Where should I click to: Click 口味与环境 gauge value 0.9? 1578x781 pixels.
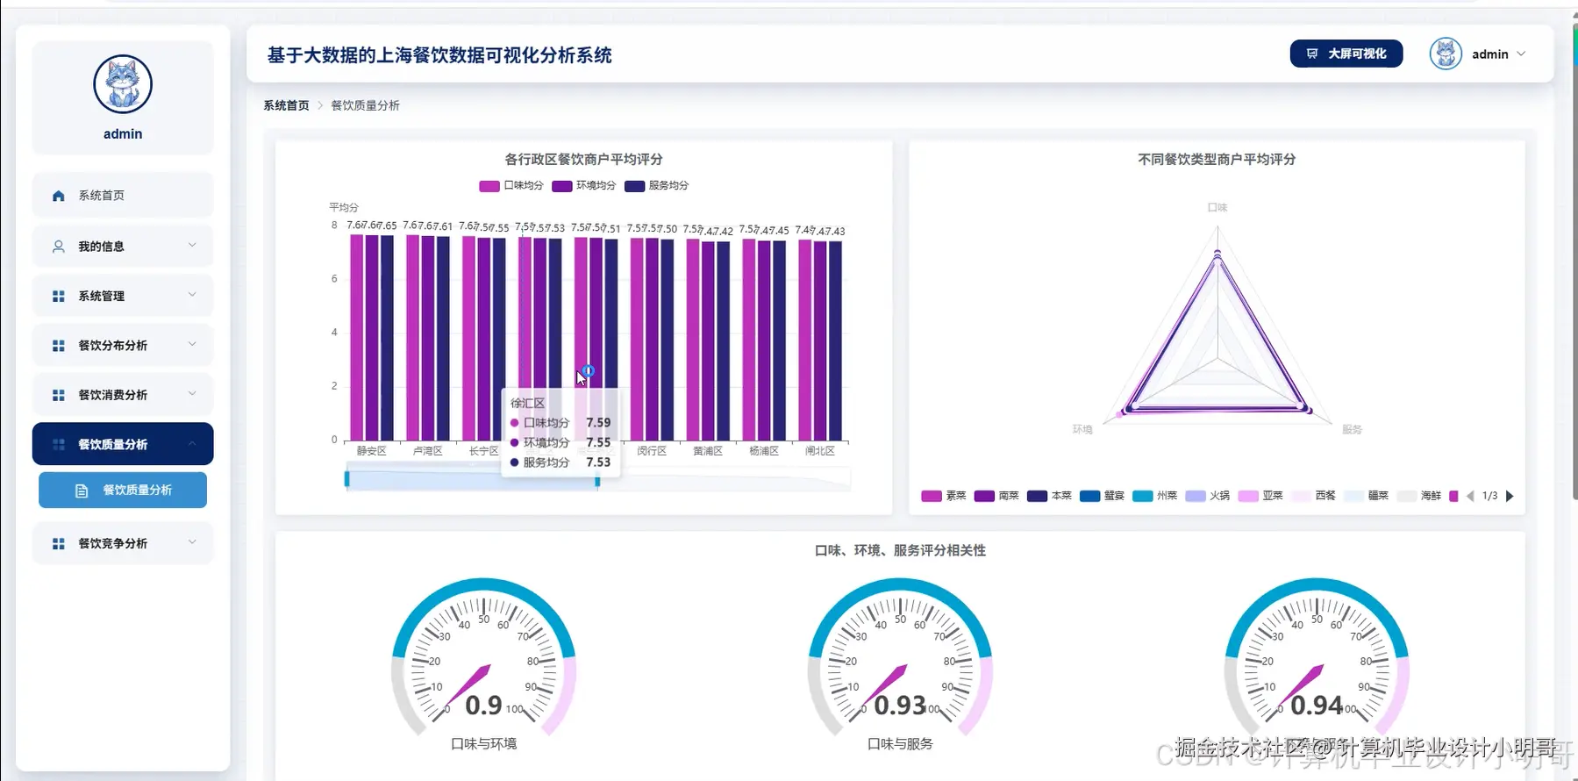483,705
